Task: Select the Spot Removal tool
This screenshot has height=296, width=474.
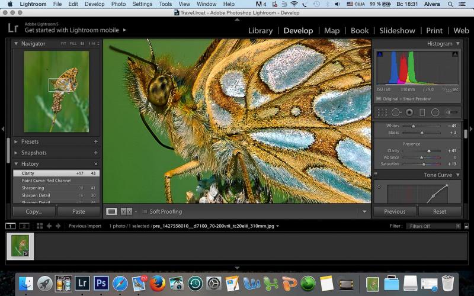Action: point(396,112)
